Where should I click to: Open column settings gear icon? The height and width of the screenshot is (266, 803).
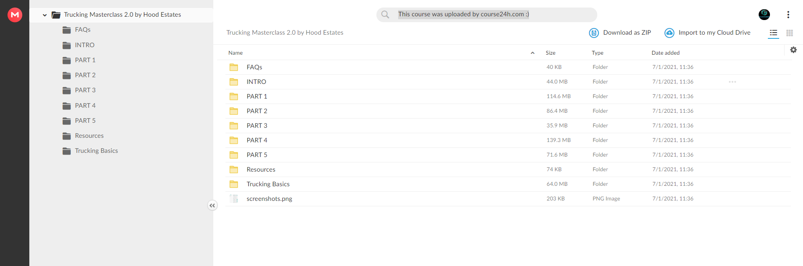tap(793, 50)
